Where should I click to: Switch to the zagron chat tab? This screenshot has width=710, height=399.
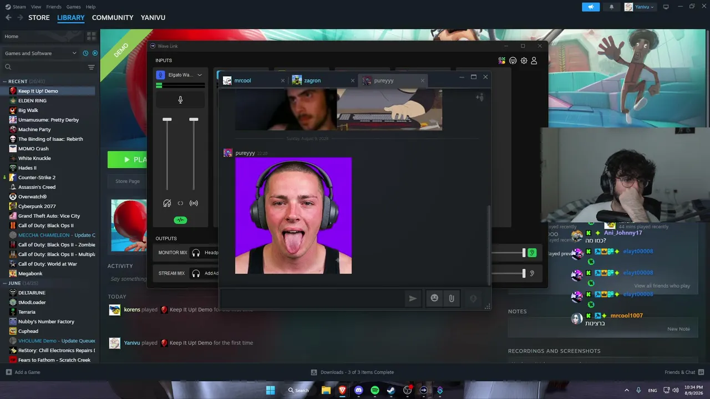coord(323,80)
